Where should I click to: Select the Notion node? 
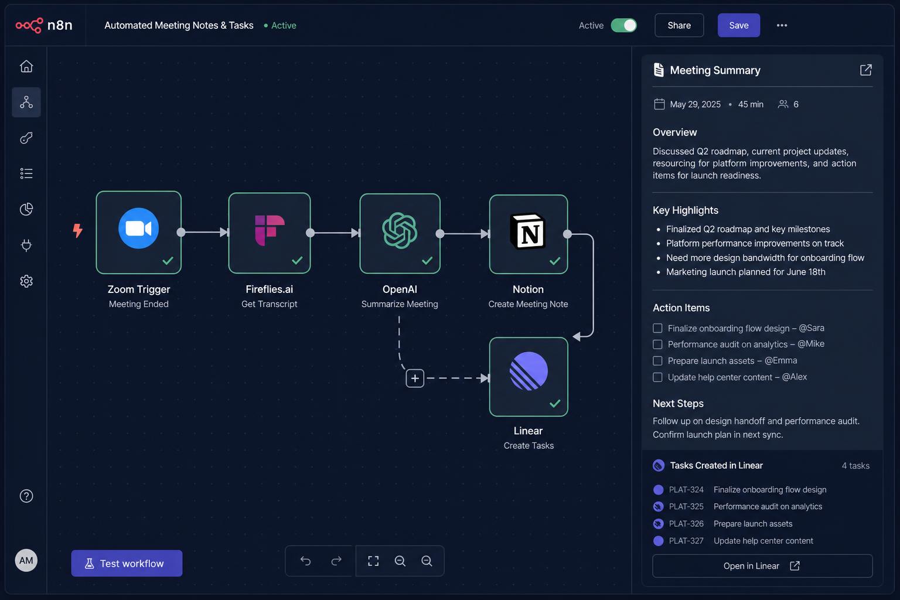coord(529,234)
